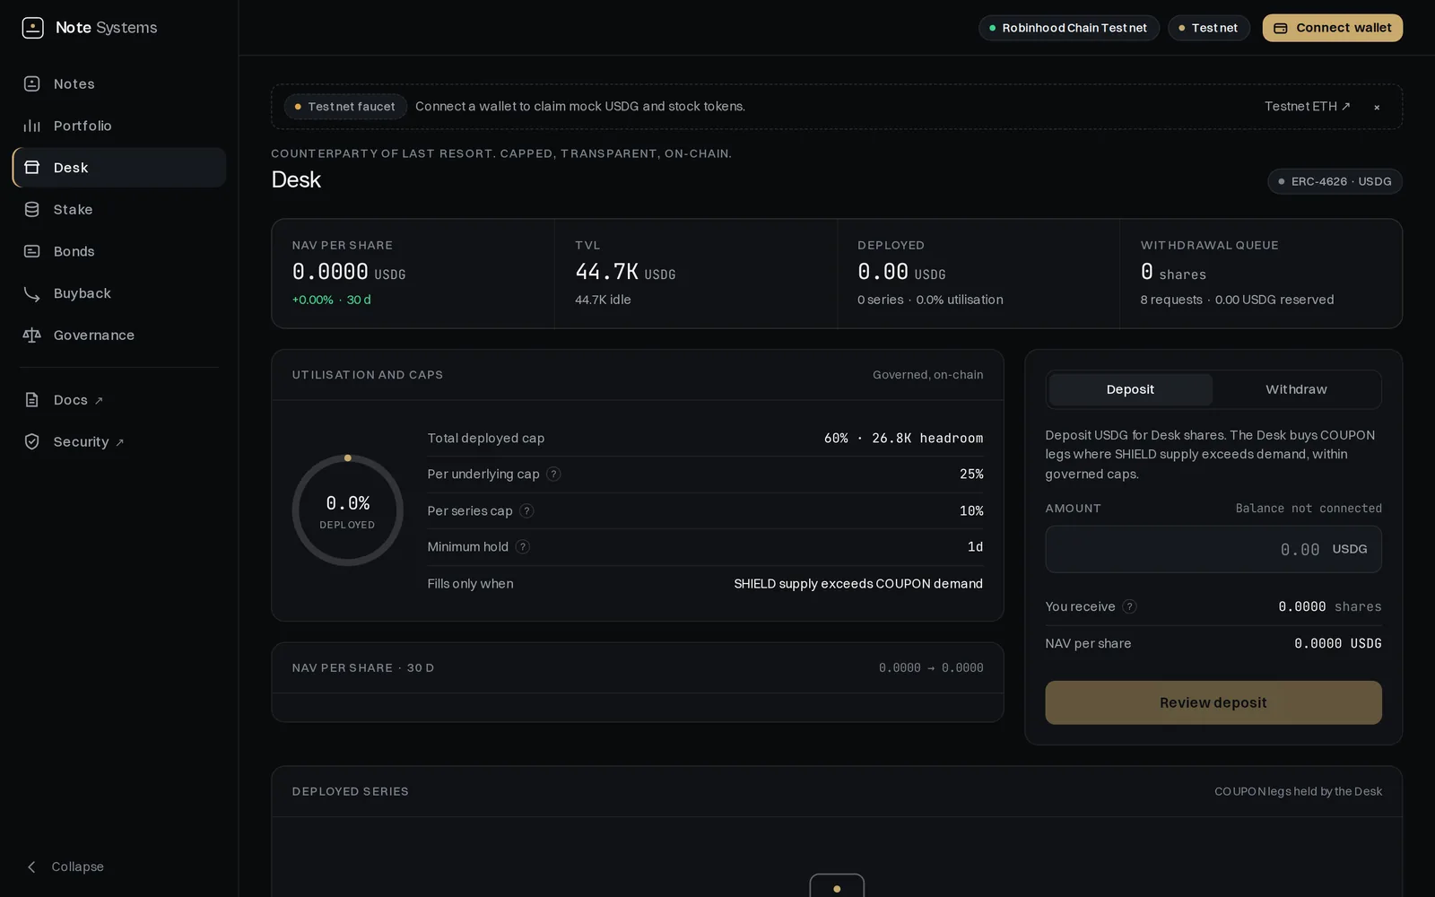Image resolution: width=1435 pixels, height=897 pixels.
Task: Click the Testnet status pill
Action: pos(1208,28)
